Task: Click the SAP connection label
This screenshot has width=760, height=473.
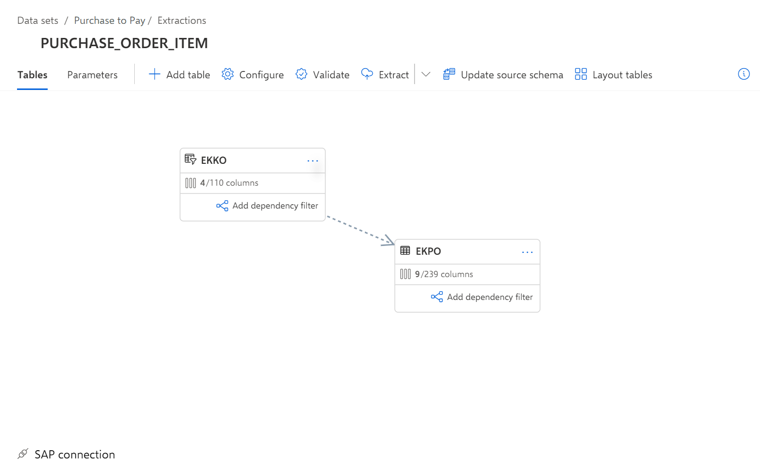Action: click(74, 454)
